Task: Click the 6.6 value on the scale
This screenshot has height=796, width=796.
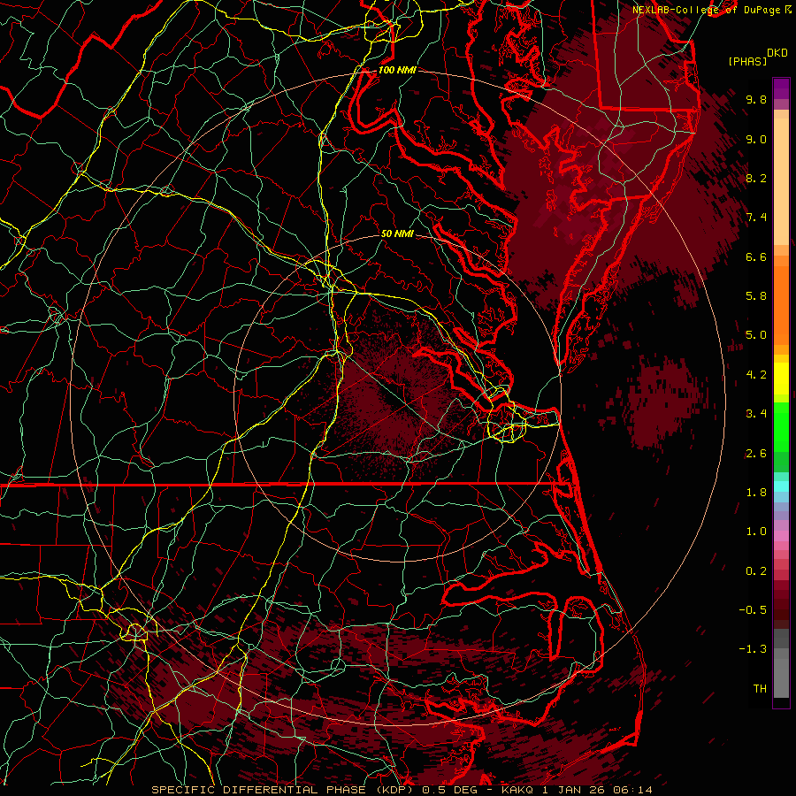Action: pos(756,256)
